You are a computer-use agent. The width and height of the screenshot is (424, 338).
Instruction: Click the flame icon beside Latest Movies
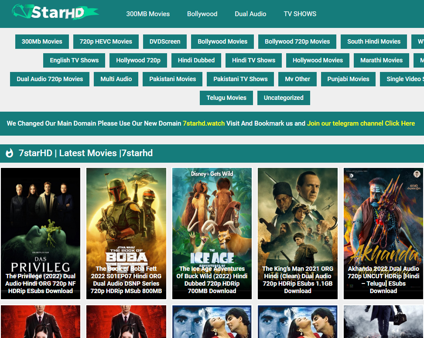coord(10,153)
